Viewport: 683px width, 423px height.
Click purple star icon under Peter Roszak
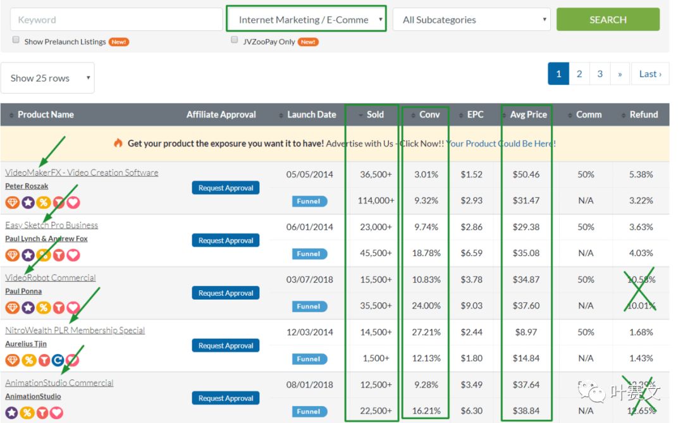tap(28, 202)
